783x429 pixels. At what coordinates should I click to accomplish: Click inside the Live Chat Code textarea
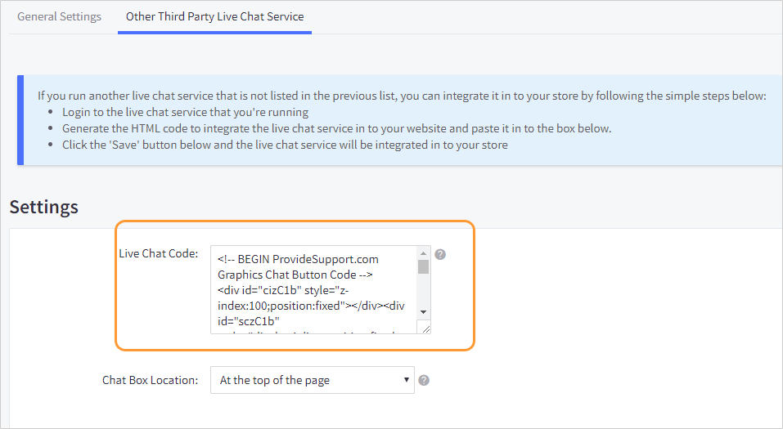[313, 289]
